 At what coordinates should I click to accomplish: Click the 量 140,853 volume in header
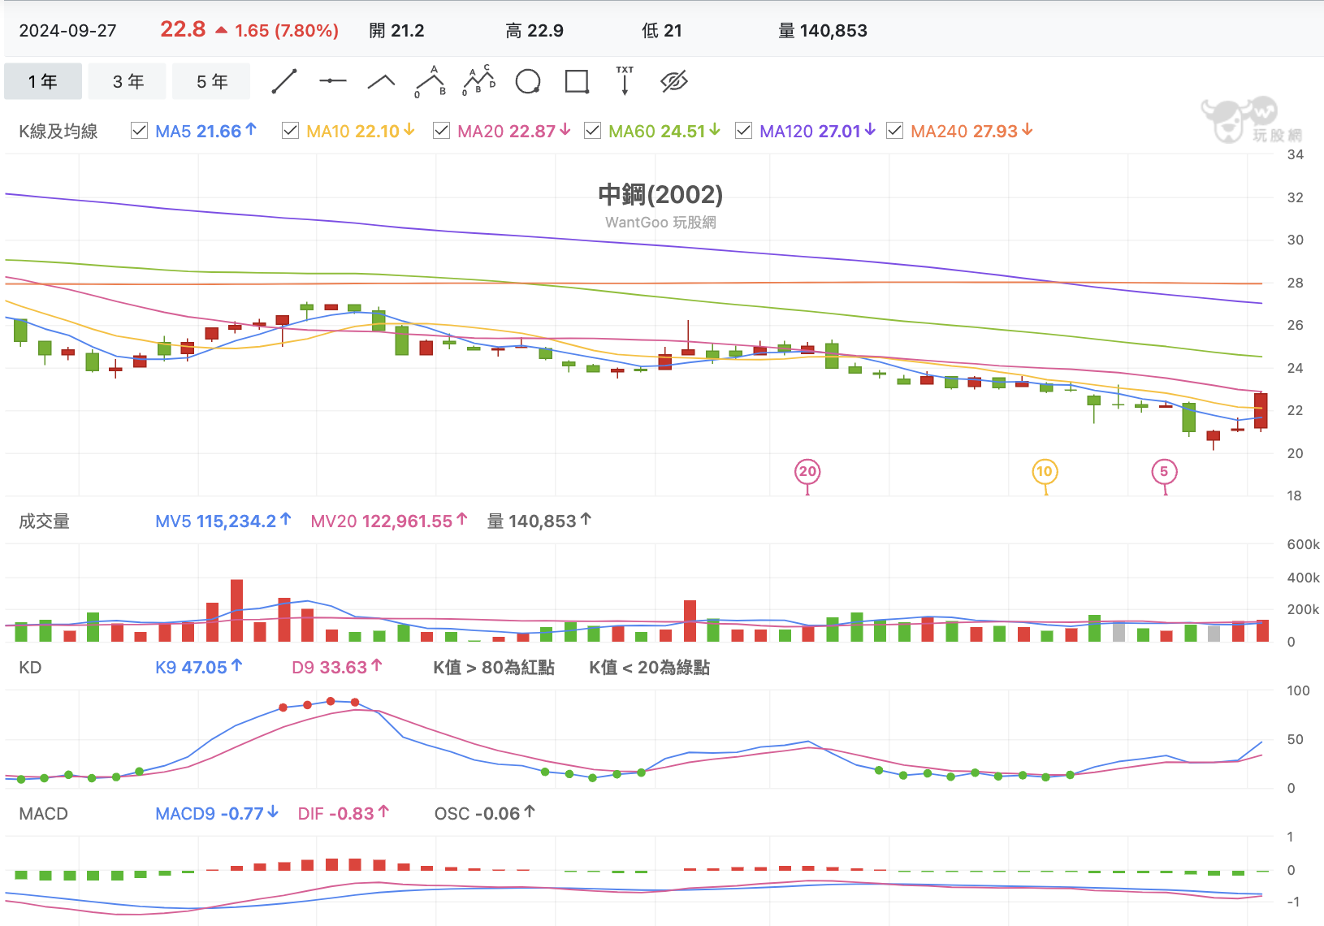point(823,31)
